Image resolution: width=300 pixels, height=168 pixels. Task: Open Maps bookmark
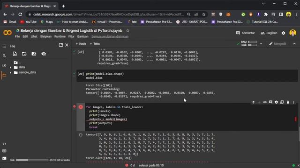[47, 22]
